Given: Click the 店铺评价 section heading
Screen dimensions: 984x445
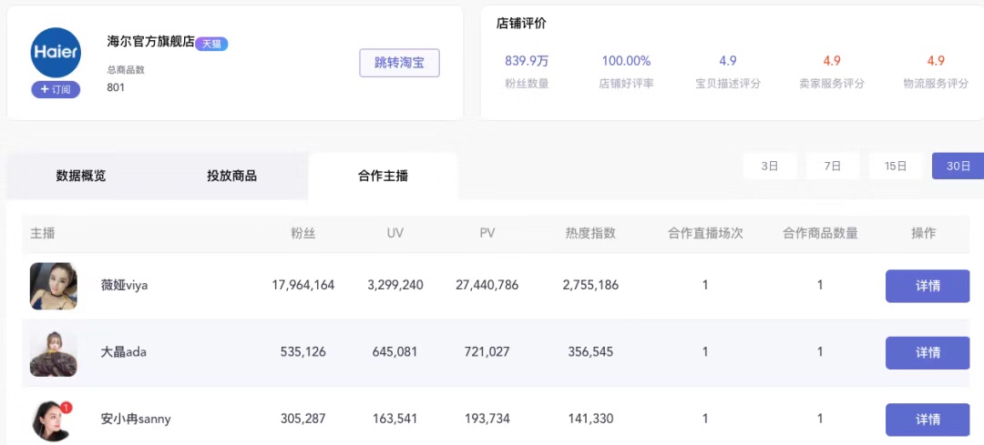Looking at the screenshot, I should [521, 24].
